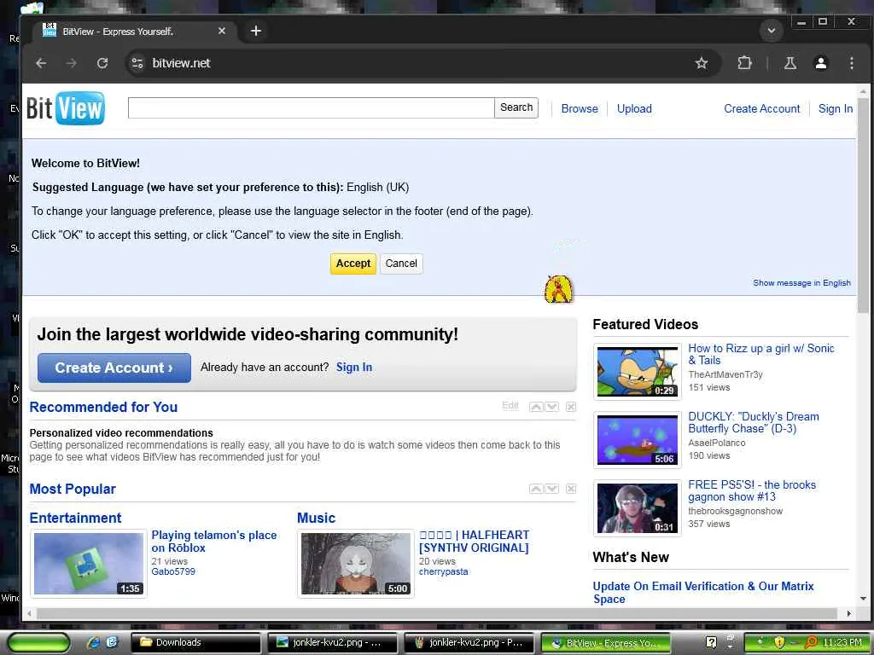Move Most Popular section down

(552, 489)
